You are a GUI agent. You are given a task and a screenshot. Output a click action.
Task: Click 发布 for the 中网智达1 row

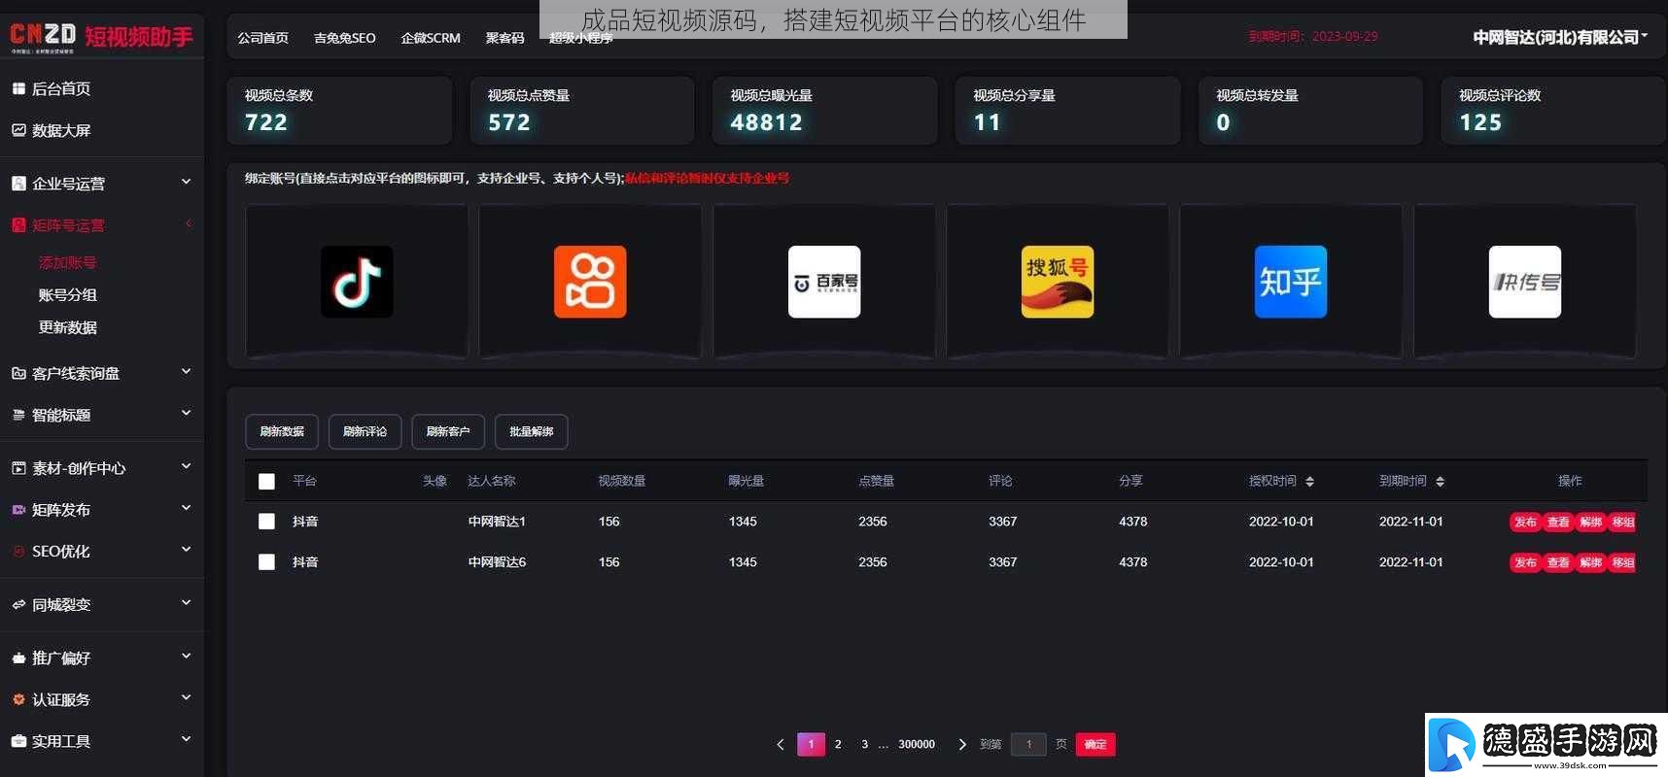coord(1525,523)
